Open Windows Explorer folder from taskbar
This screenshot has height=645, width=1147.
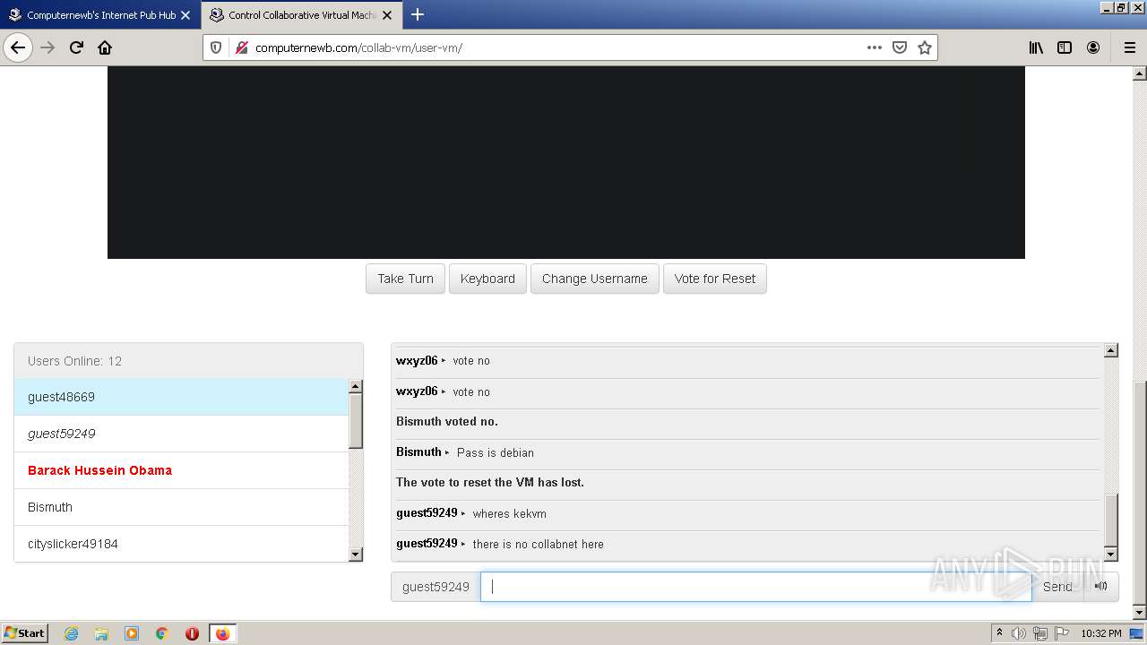pos(101,633)
